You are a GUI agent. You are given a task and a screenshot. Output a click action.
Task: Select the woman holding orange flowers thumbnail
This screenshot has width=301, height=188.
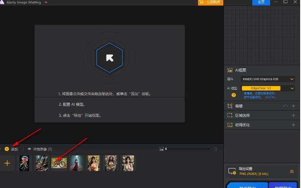coord(94,163)
